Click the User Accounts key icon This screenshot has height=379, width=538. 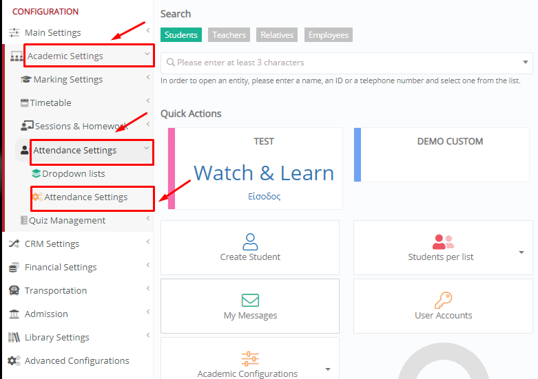pos(444,300)
